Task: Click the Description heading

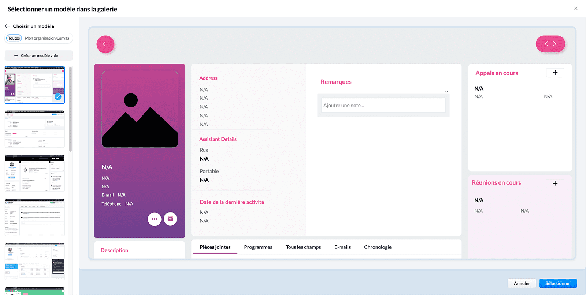Action: tap(114, 250)
